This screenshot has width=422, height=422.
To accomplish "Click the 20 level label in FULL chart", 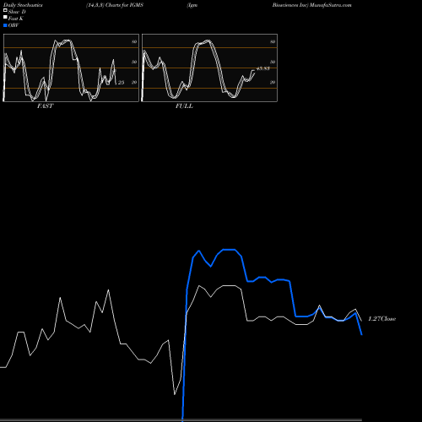I will coord(273,82).
